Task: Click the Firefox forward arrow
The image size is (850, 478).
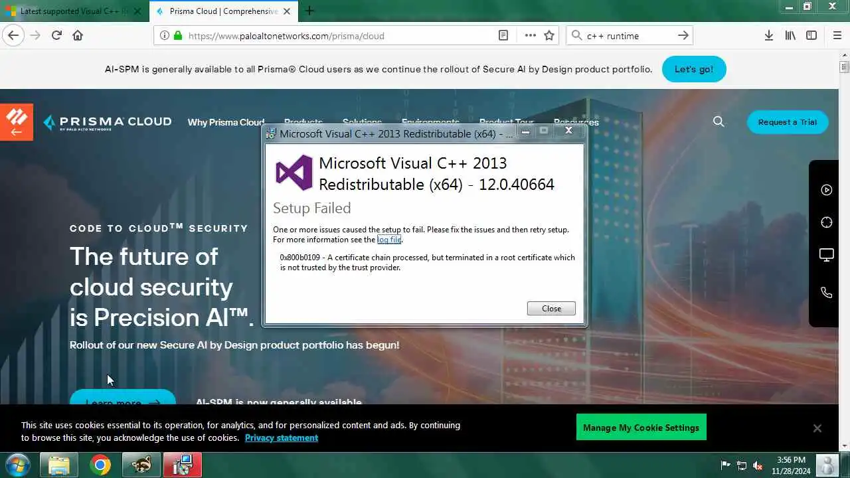Action: coord(35,35)
